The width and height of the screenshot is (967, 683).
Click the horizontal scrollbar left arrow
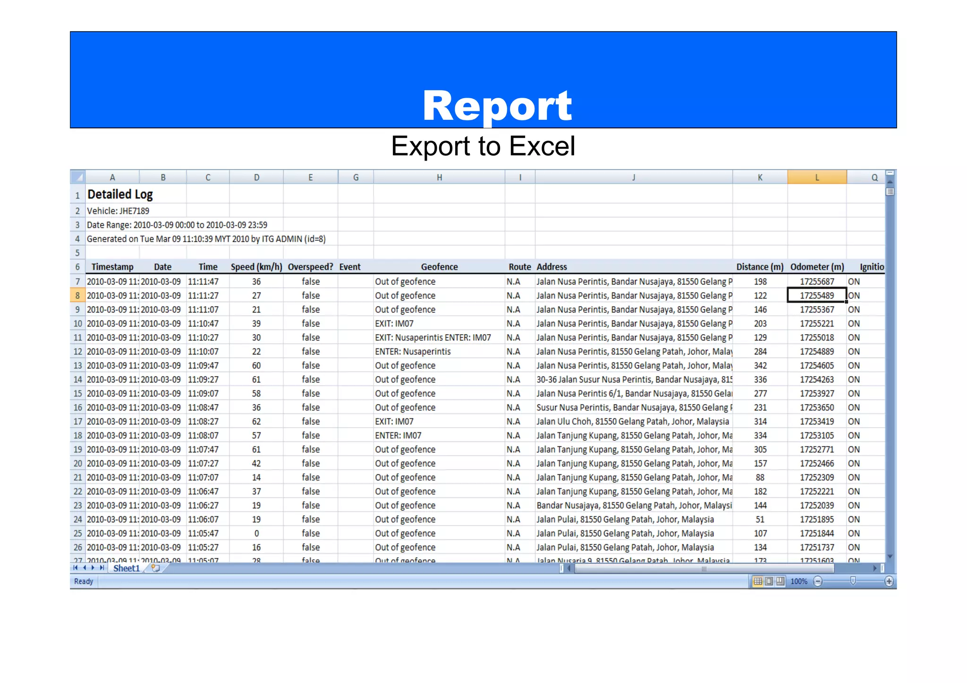569,568
